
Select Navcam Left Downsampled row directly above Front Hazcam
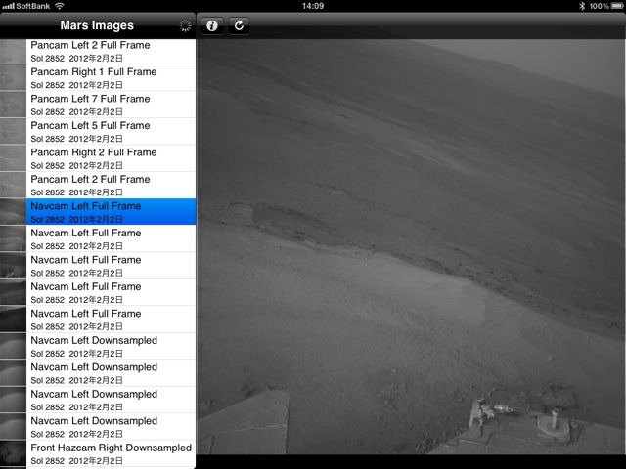[98, 426]
